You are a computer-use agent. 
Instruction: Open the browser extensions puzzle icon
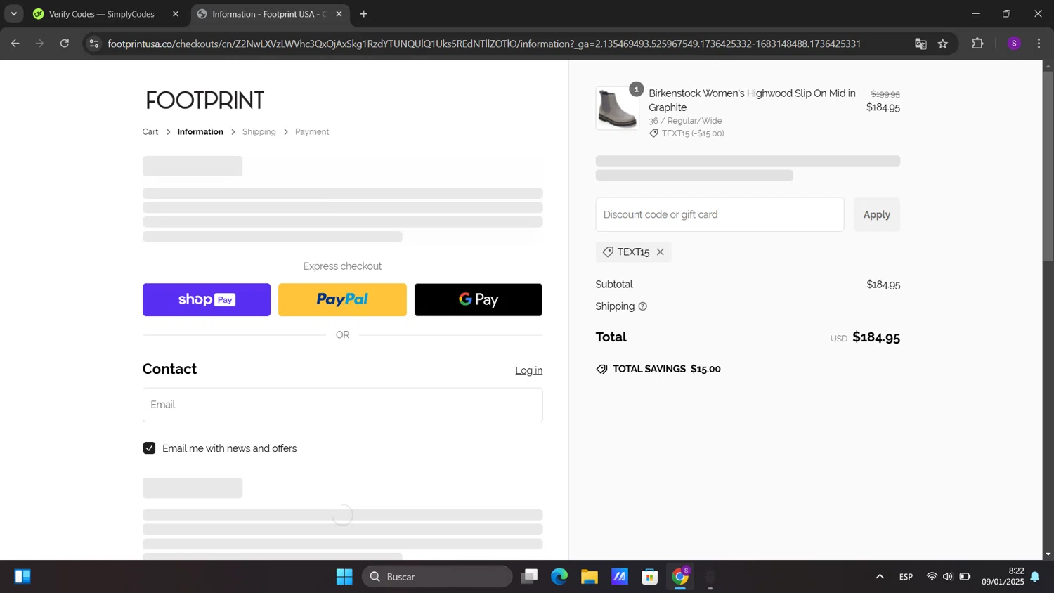tap(977, 44)
